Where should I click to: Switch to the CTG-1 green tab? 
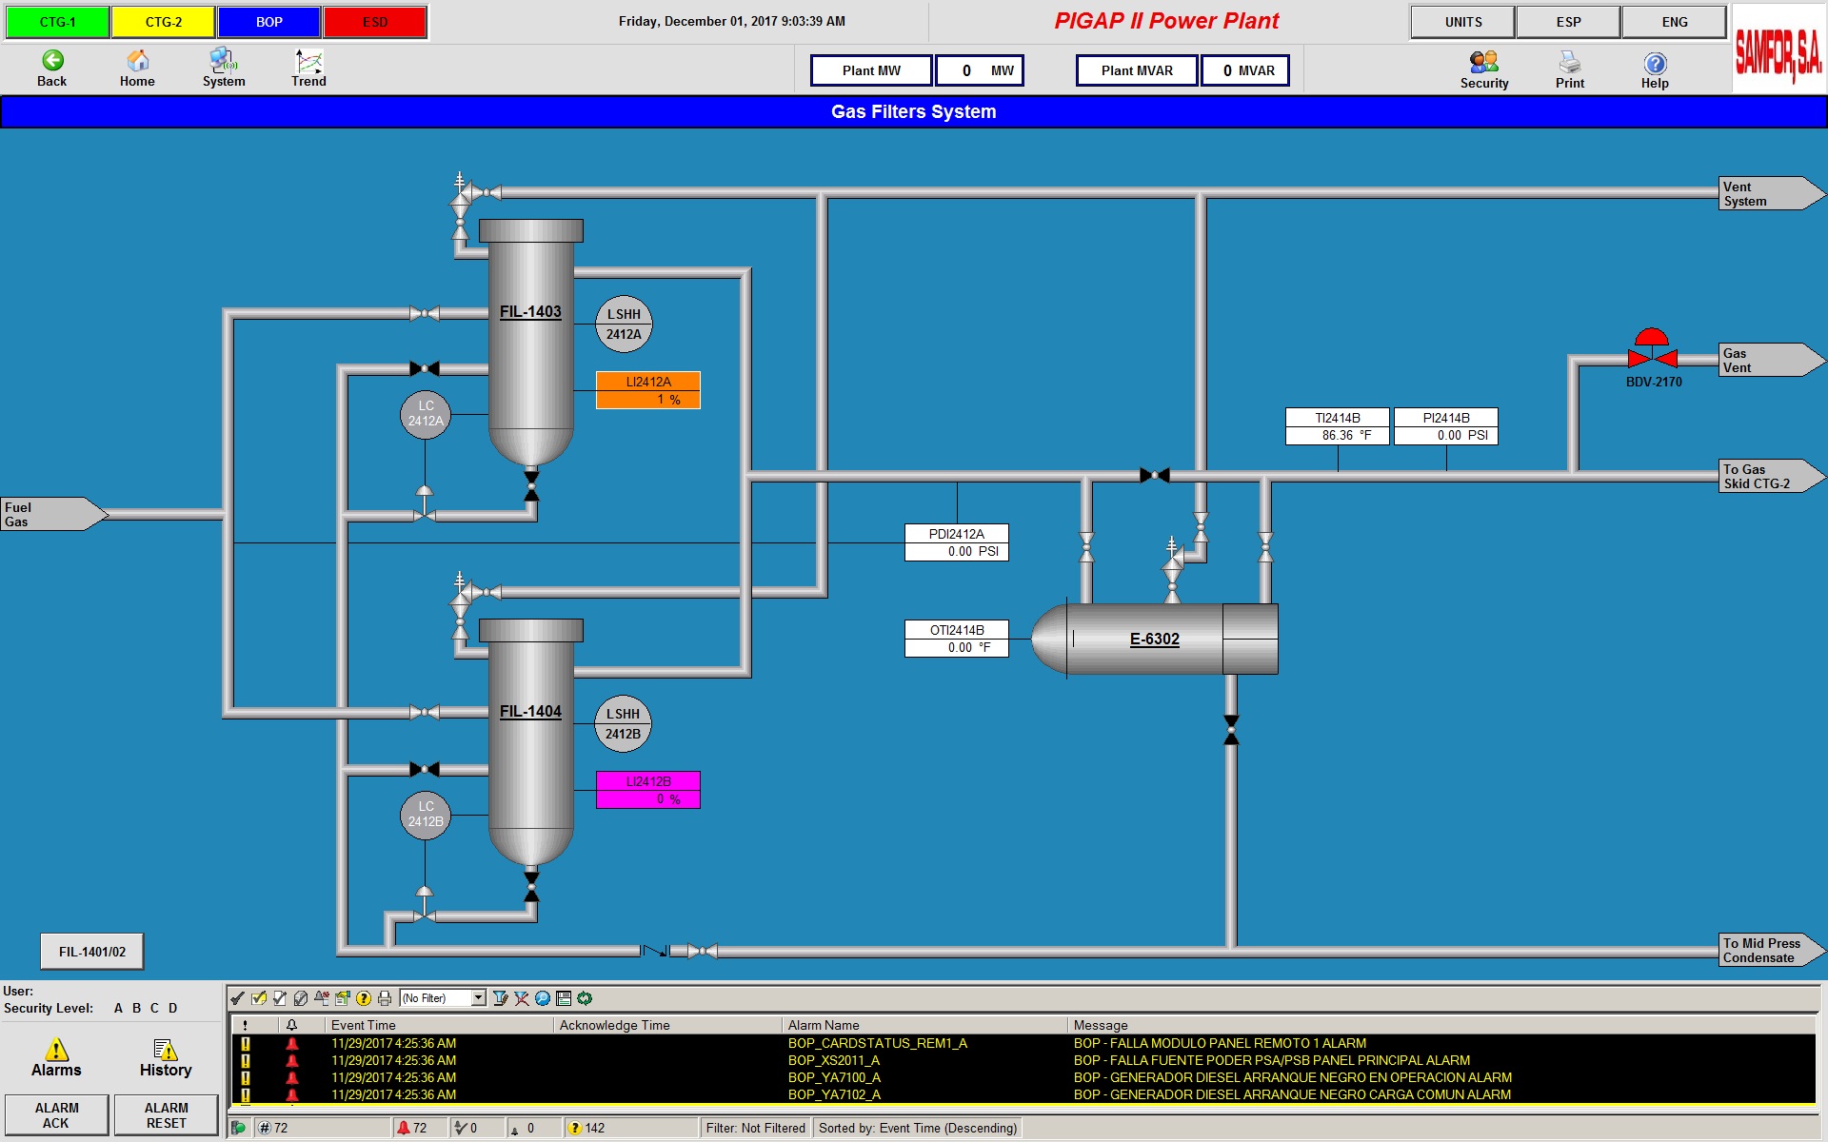(x=57, y=22)
